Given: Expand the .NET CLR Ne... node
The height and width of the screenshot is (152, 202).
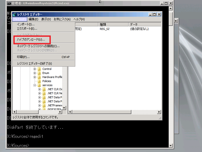Looking at the screenshot, I should (x=40, y=93).
